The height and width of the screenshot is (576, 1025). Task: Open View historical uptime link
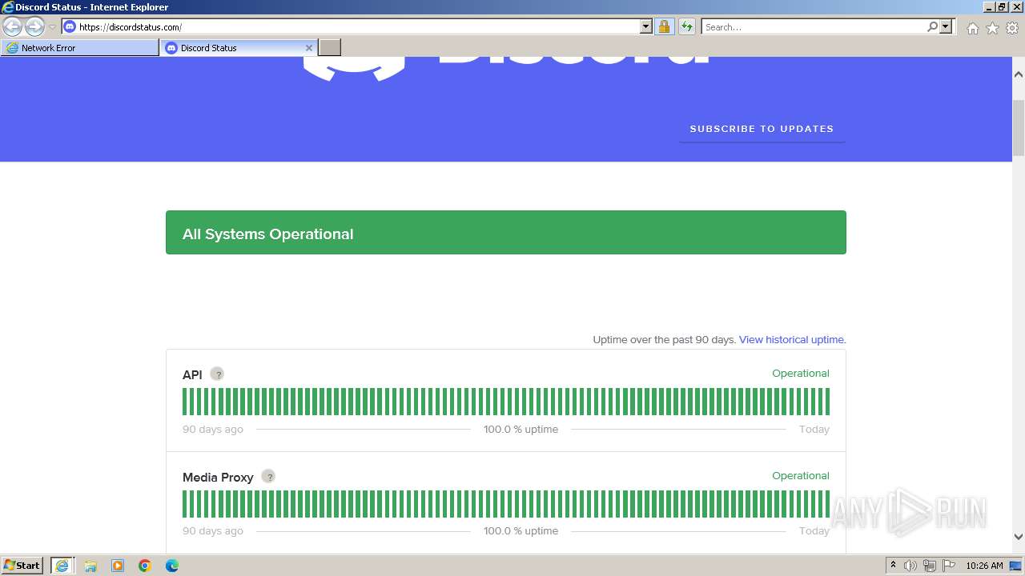pos(791,339)
